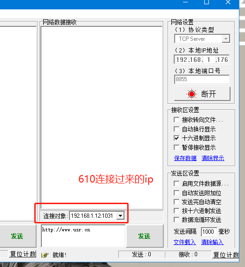The height and width of the screenshot is (267, 245).
Task: Click the 清除显示 link
Action: (213, 158)
